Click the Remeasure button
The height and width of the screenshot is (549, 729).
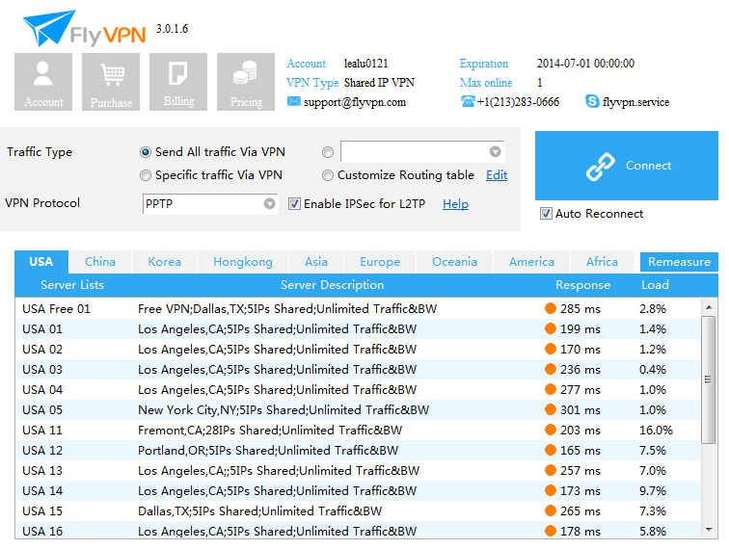pyautogui.click(x=679, y=262)
